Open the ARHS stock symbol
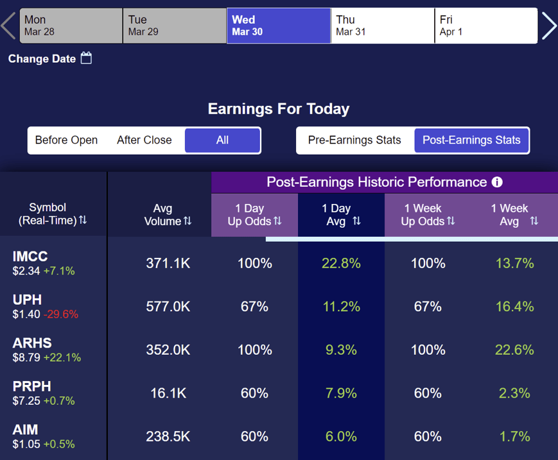Image resolution: width=558 pixels, height=460 pixels. [32, 343]
